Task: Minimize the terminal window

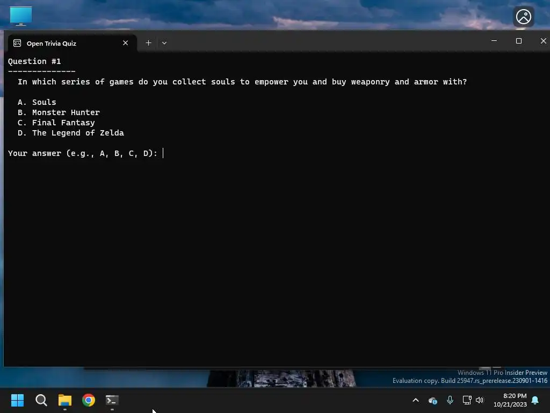Action: (x=494, y=41)
